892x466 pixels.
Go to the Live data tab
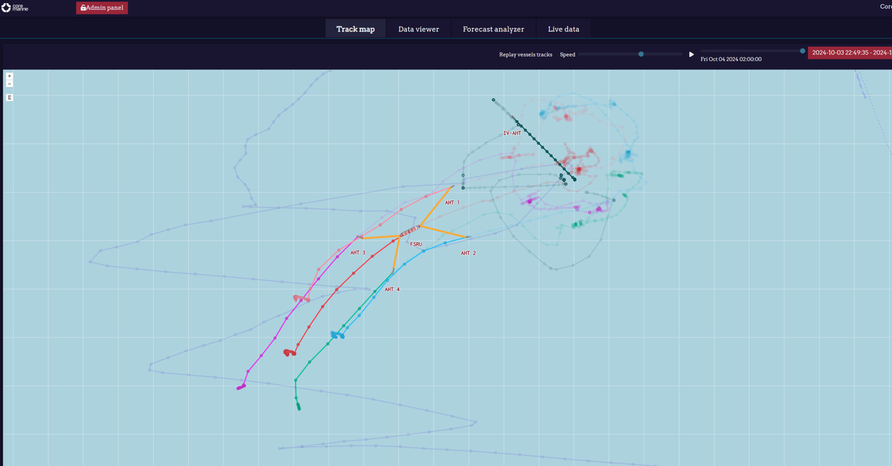pyautogui.click(x=563, y=29)
